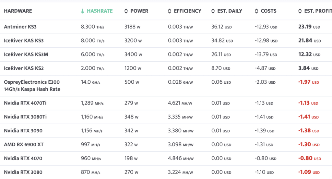Image resolution: width=332 pixels, height=179 pixels.
Task: Select the 8.000 TH/s hashrate value
Action: point(93,41)
